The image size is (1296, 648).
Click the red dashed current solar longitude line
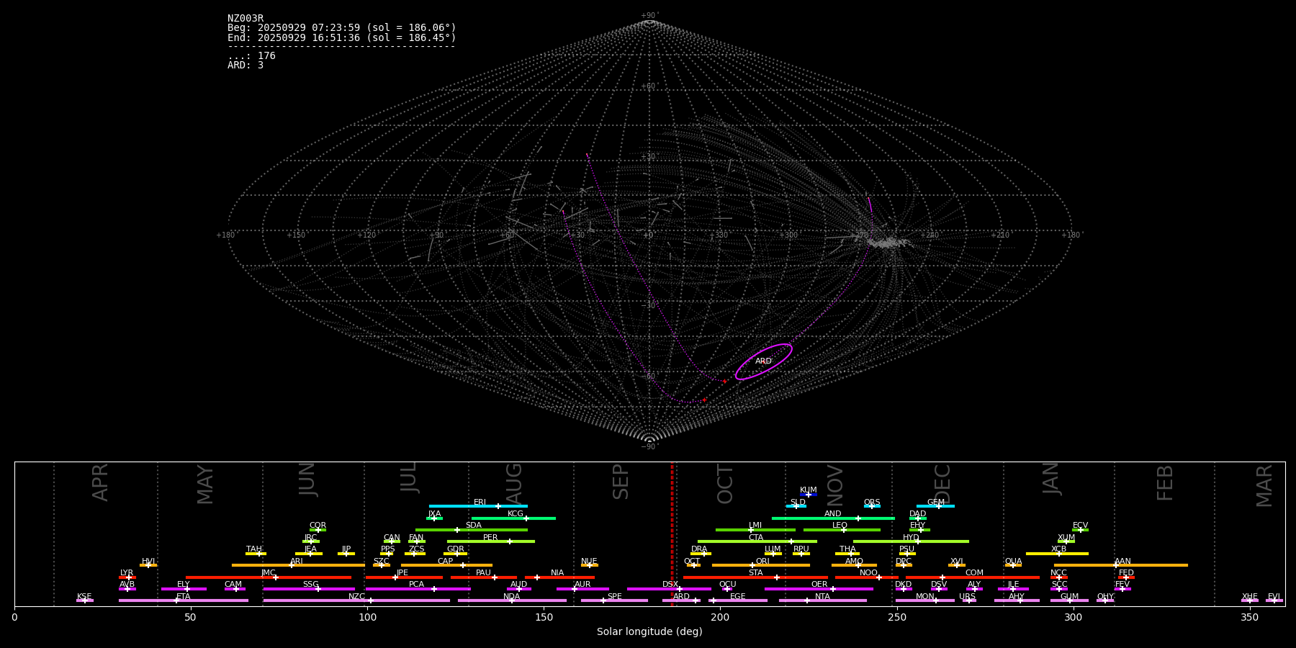pos(672,534)
